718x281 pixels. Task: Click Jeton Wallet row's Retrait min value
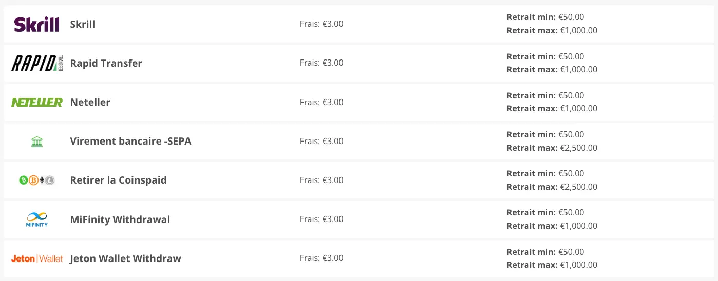tap(571, 252)
